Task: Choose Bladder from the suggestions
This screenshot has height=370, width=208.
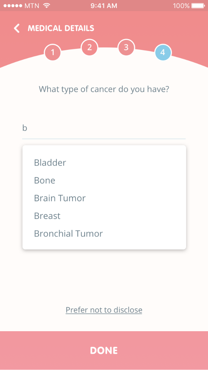Action: point(50,163)
